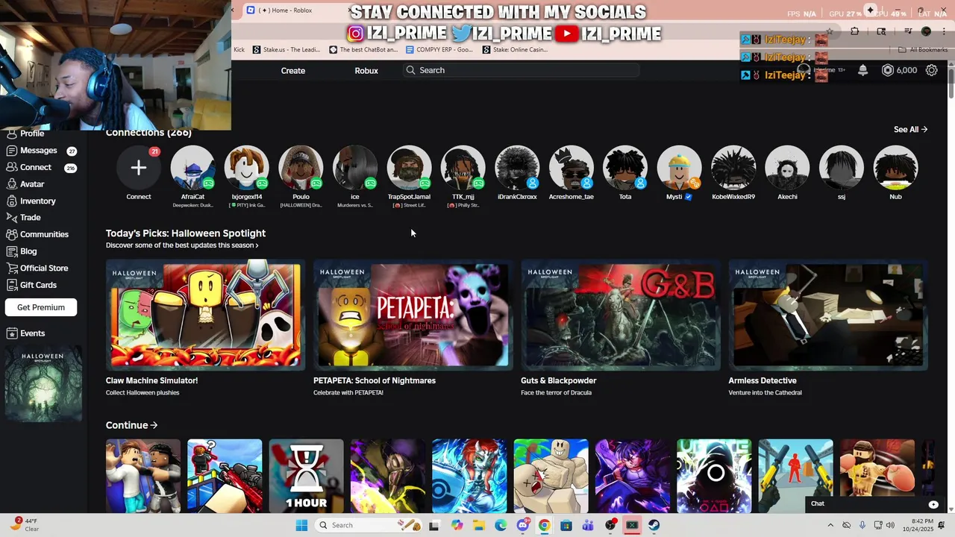
Task: Open the taskbar volume speaker icon
Action: pyautogui.click(x=890, y=525)
